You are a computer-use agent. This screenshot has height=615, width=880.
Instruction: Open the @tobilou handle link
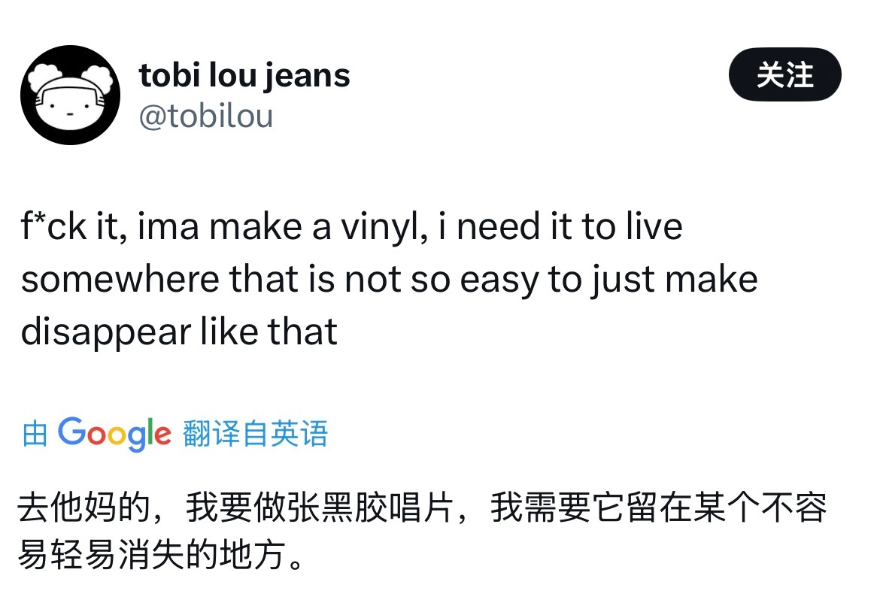pyautogui.click(x=205, y=117)
